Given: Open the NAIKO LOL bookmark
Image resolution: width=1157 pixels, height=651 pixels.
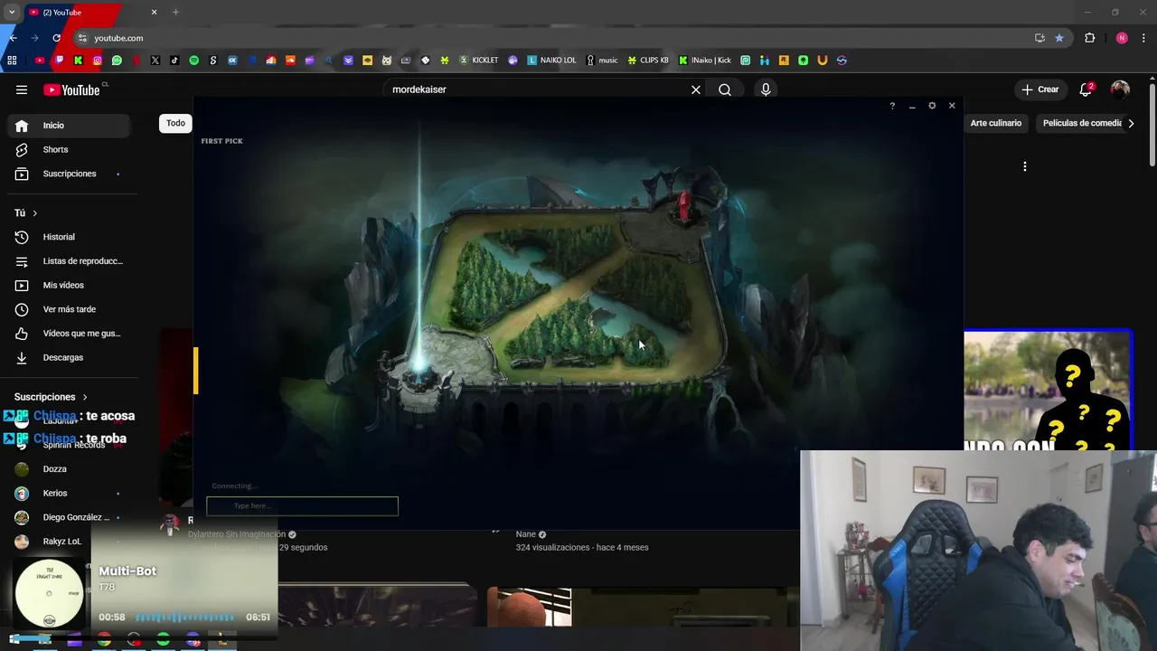Looking at the screenshot, I should [551, 61].
